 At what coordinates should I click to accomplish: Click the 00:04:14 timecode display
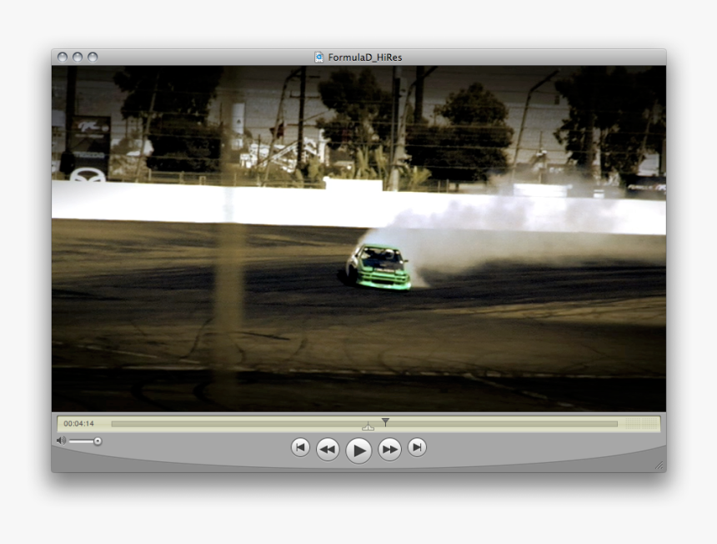[x=79, y=424]
